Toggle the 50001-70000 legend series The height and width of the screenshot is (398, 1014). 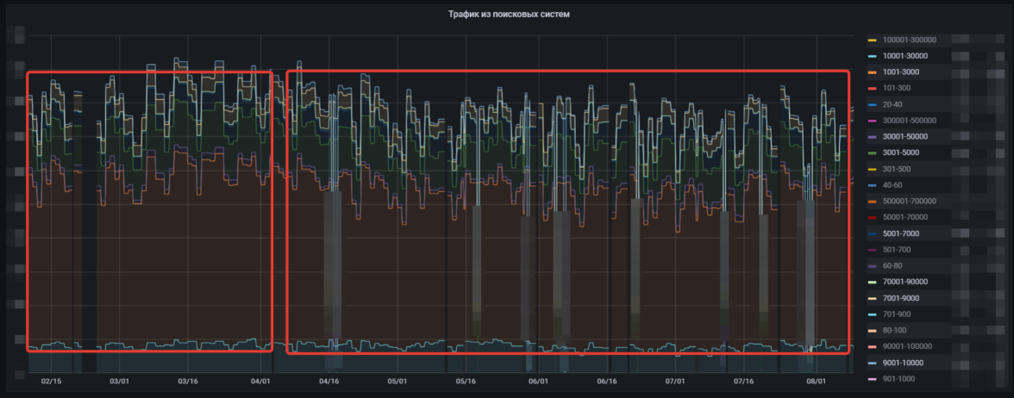tap(905, 217)
